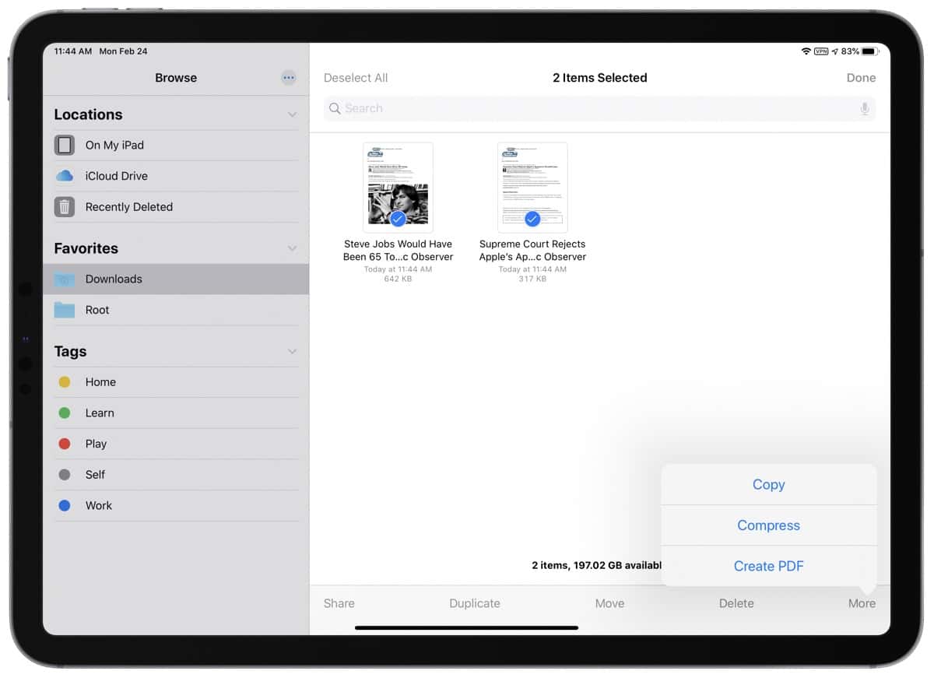Viewport: 934px width, 678px height.
Task: Choose Compress from the More menu
Action: pyautogui.click(x=768, y=525)
